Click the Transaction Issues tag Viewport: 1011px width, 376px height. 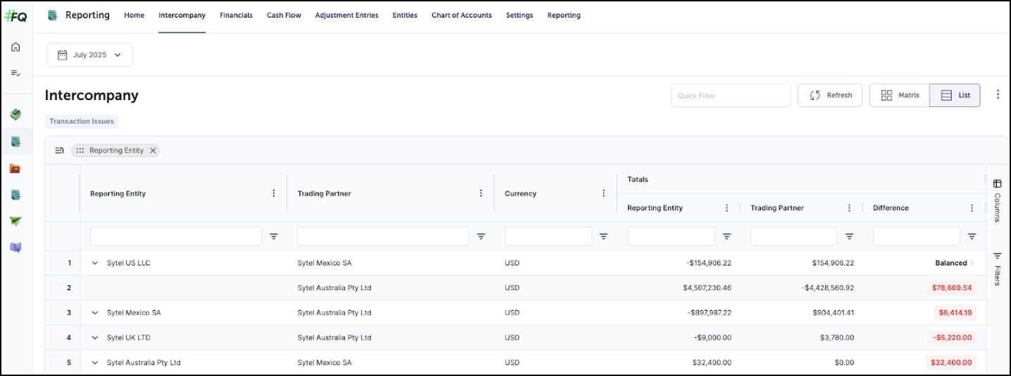[82, 121]
